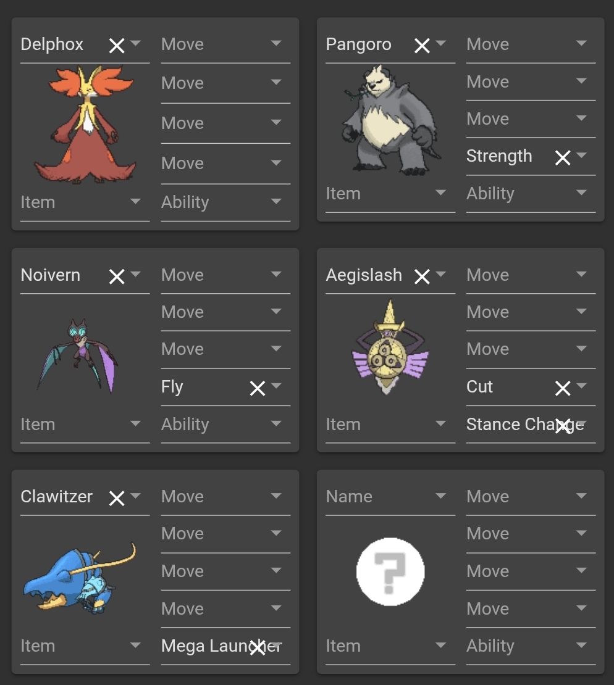Viewport: 614px width, 685px height.
Task: Open the empty slot's Ability dropdown
Action: (x=531, y=646)
